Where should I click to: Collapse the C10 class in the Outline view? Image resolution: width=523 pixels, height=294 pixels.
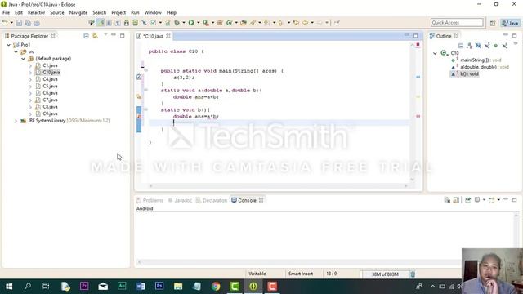[x=435, y=53]
